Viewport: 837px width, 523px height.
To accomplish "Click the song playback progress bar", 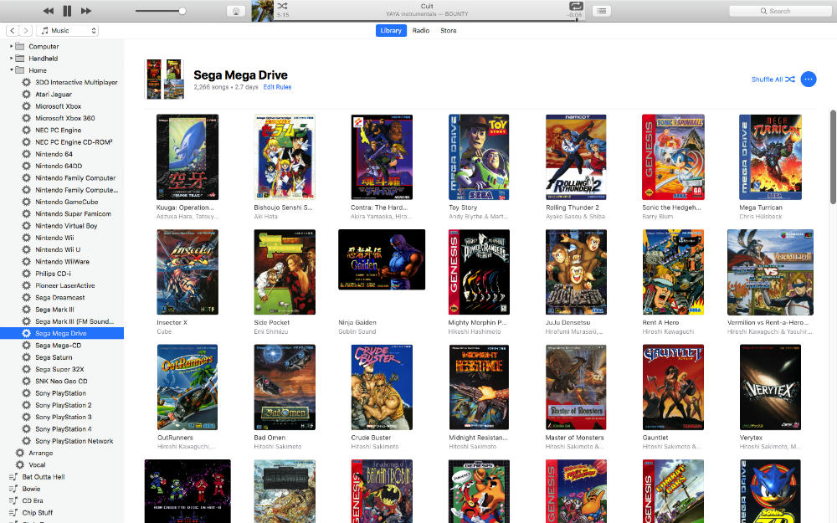I will click(x=429, y=21).
